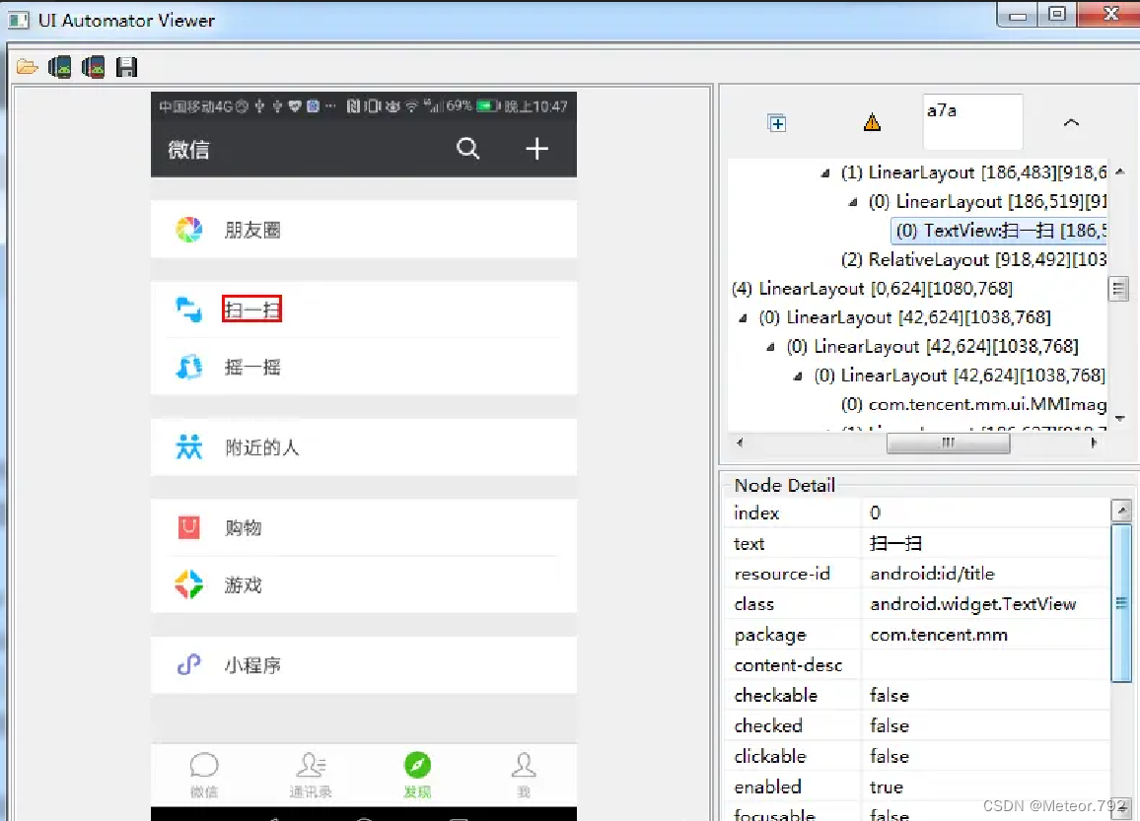The image size is (1140, 821).
Task: Open a saved screenshot file
Action: [27, 67]
